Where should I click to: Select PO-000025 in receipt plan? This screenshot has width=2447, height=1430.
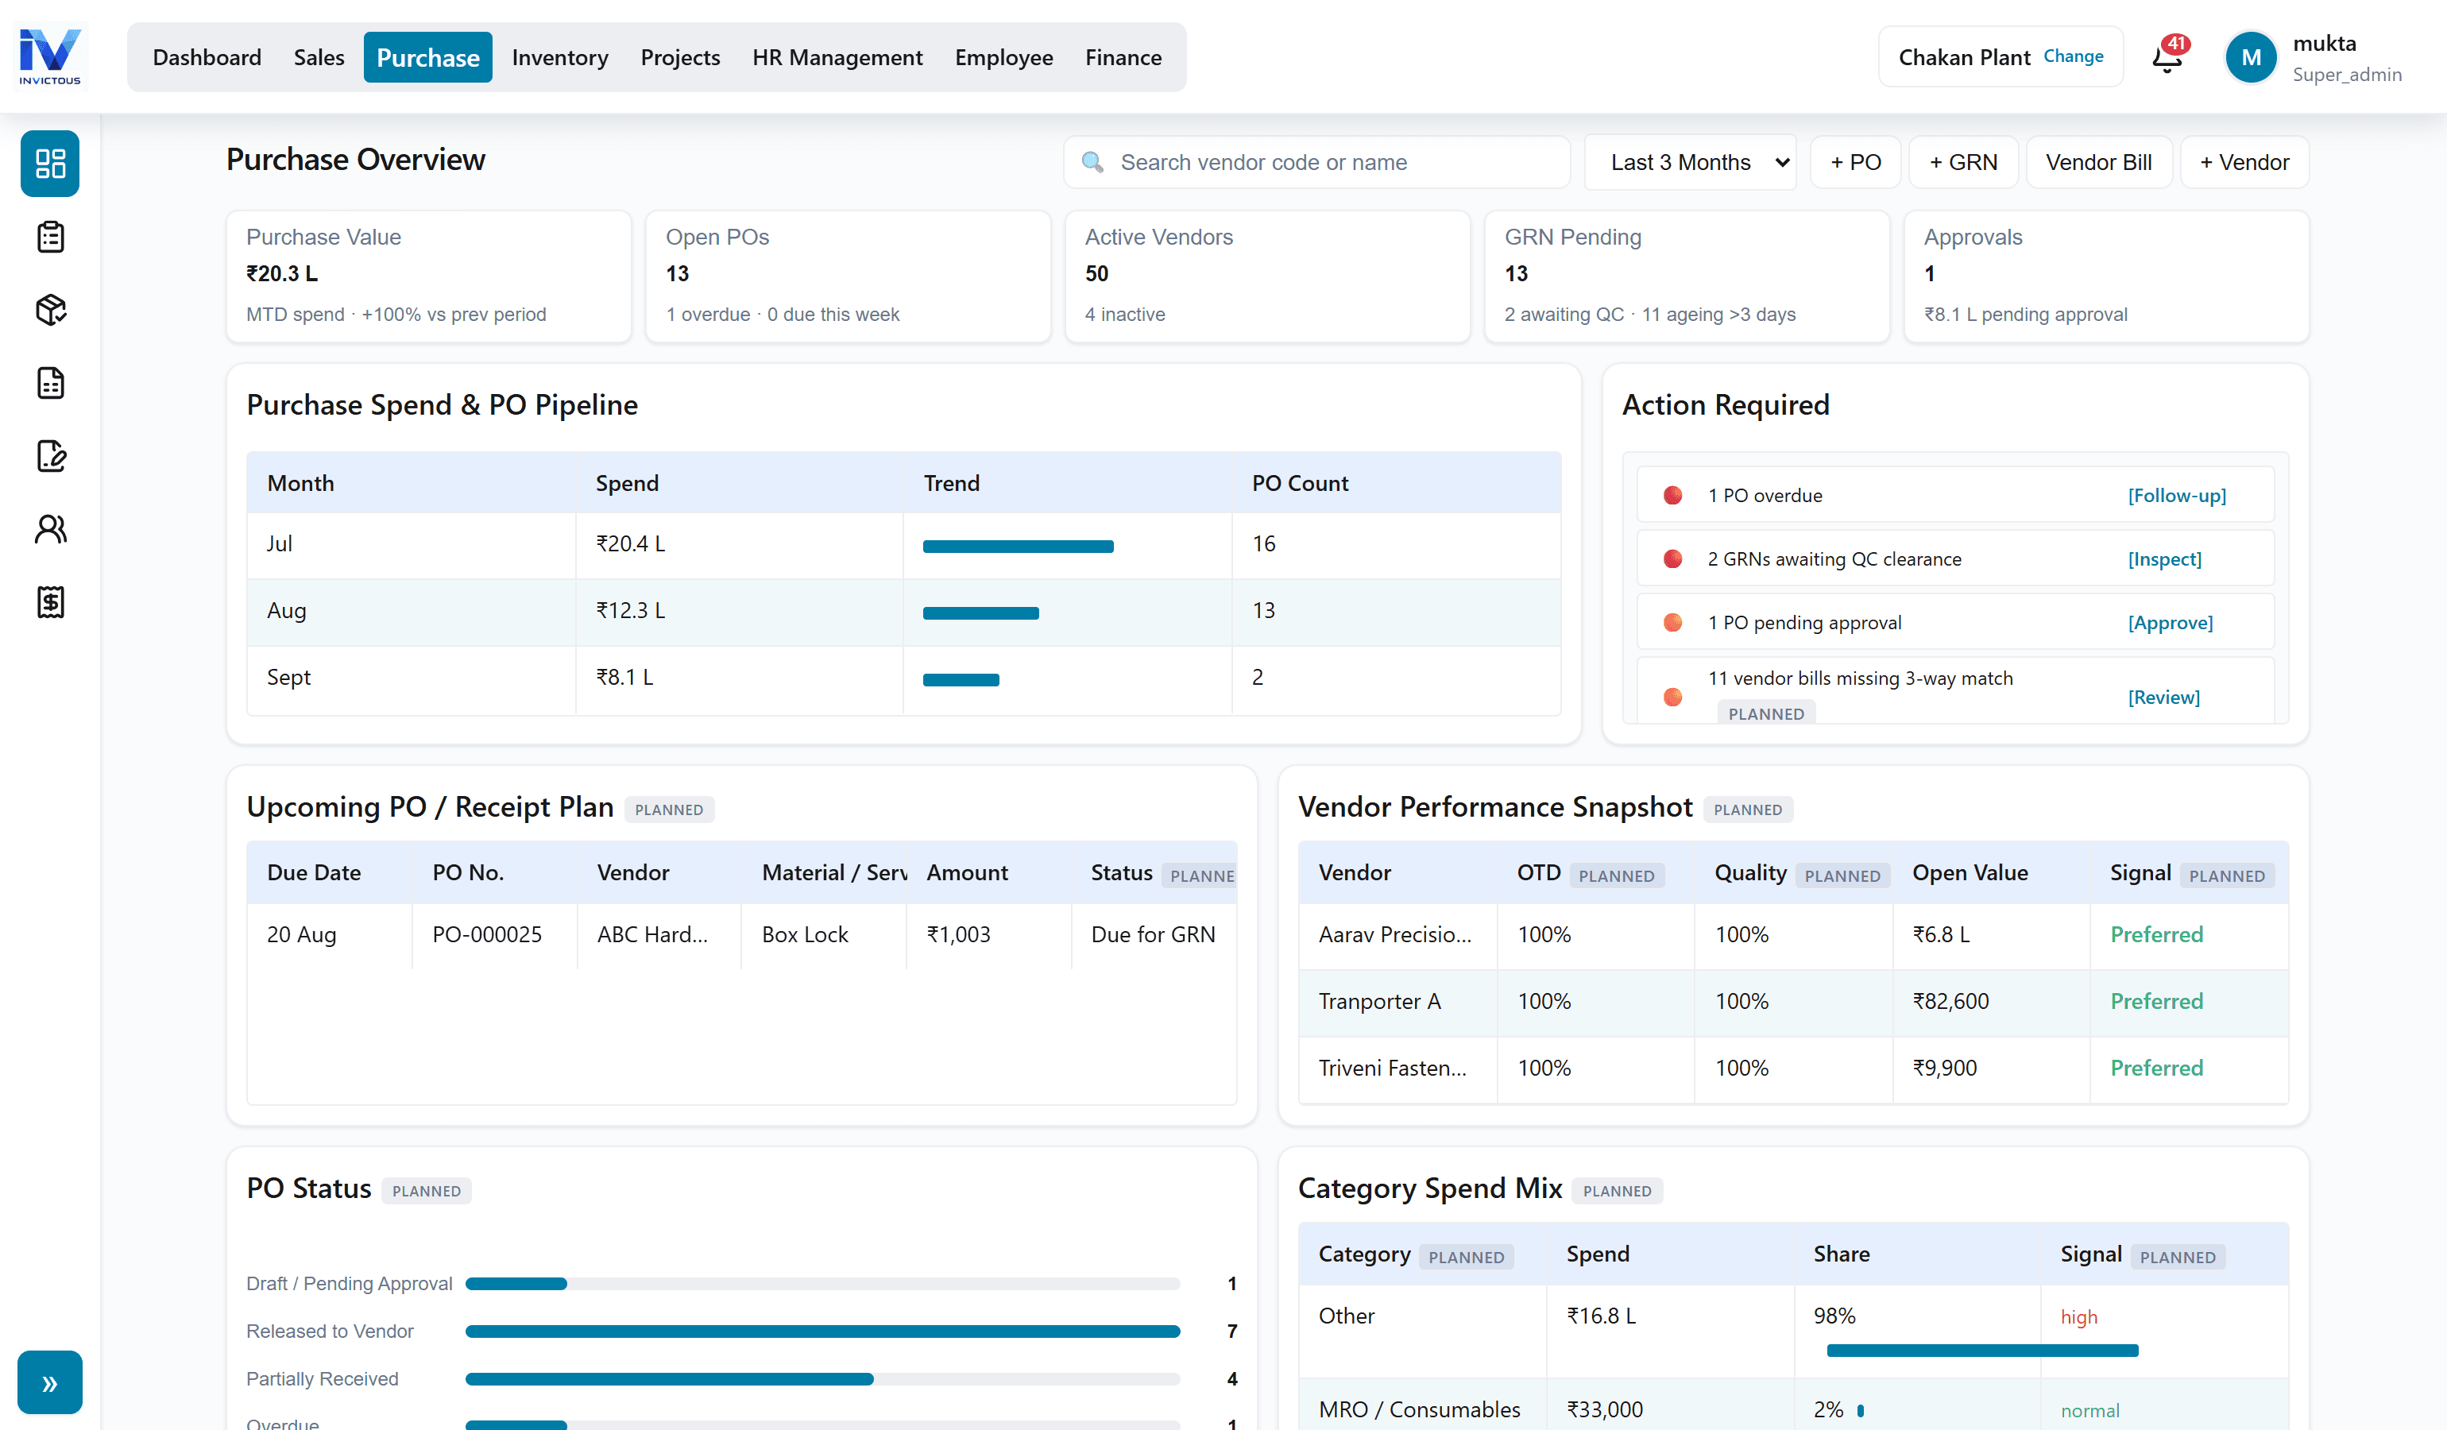pyautogui.click(x=486, y=934)
